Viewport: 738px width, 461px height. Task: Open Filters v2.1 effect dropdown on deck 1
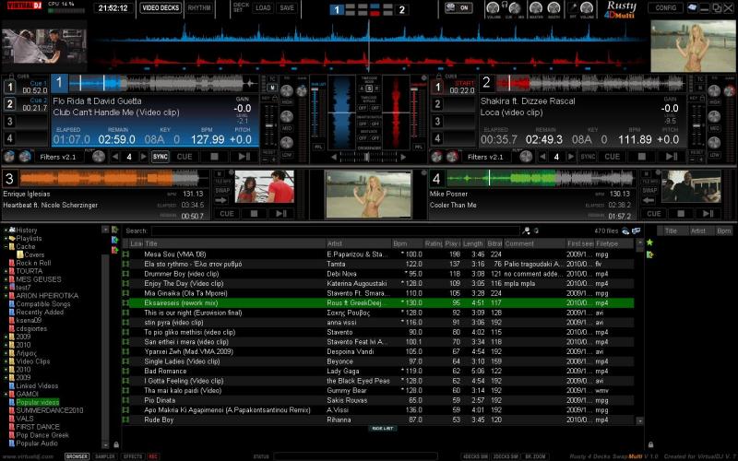click(x=58, y=157)
